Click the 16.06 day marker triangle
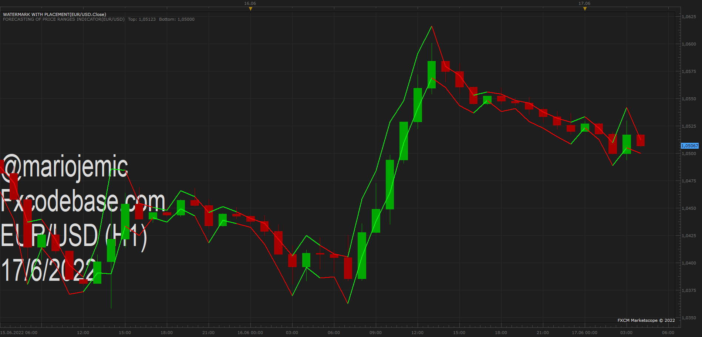Screen dimensions: 702x337 click(x=250, y=9)
